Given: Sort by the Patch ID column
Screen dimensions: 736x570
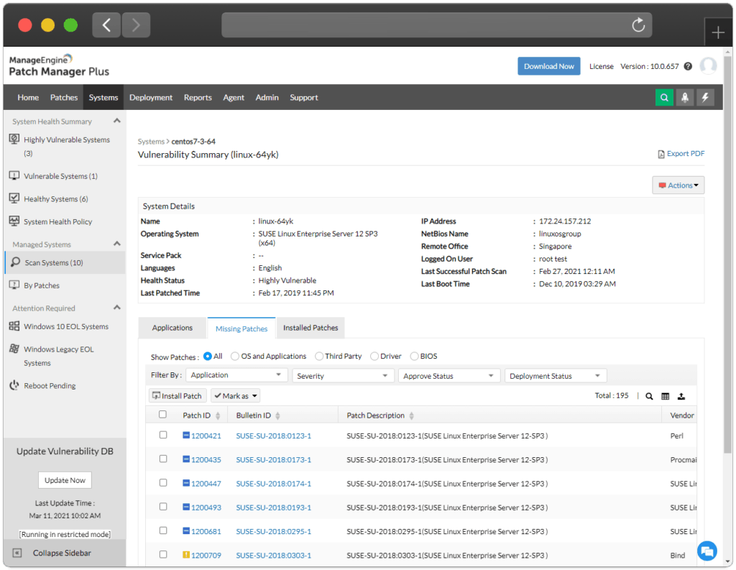Looking at the screenshot, I should point(201,415).
